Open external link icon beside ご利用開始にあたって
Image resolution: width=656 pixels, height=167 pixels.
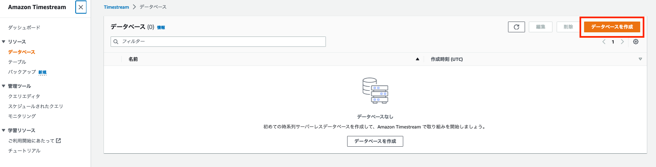coord(59,140)
